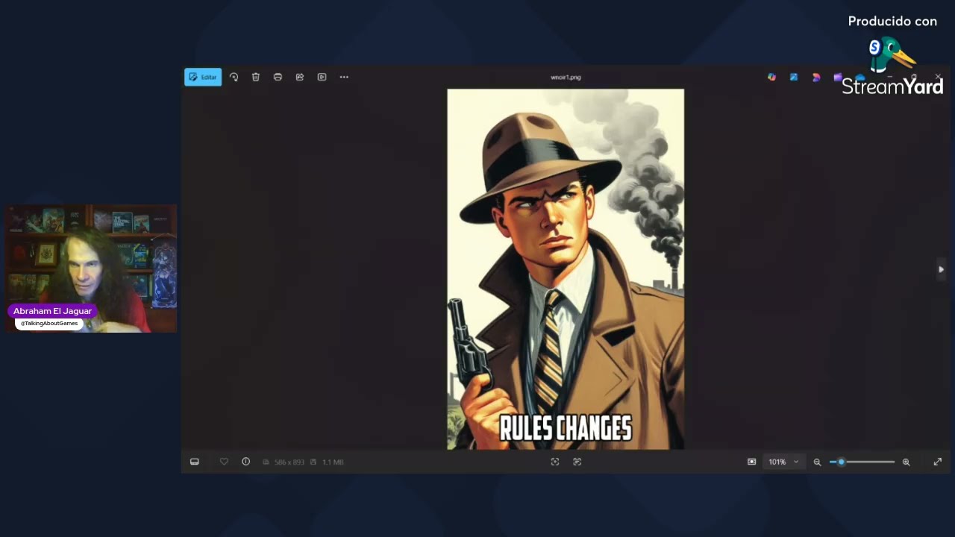
Task: Click the wnoir1.png file name title
Action: coord(566,77)
